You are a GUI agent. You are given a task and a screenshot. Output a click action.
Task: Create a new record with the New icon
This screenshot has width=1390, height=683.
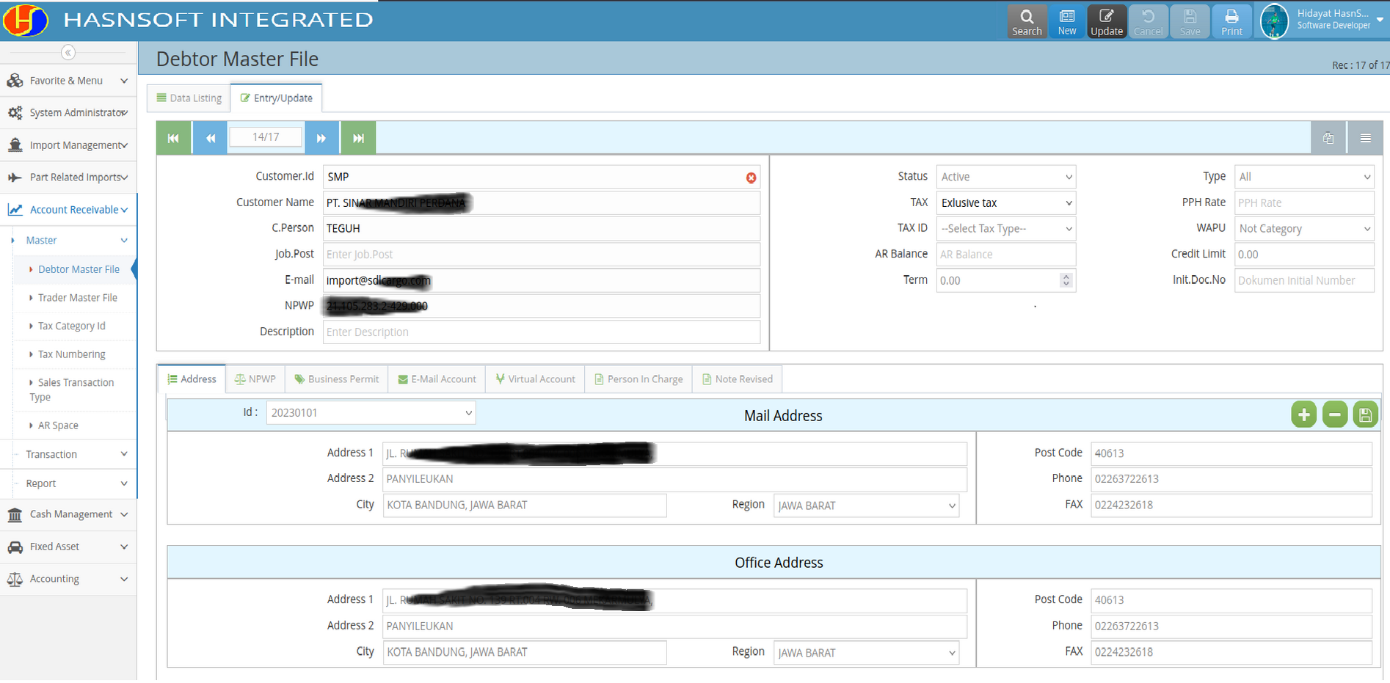[1066, 21]
